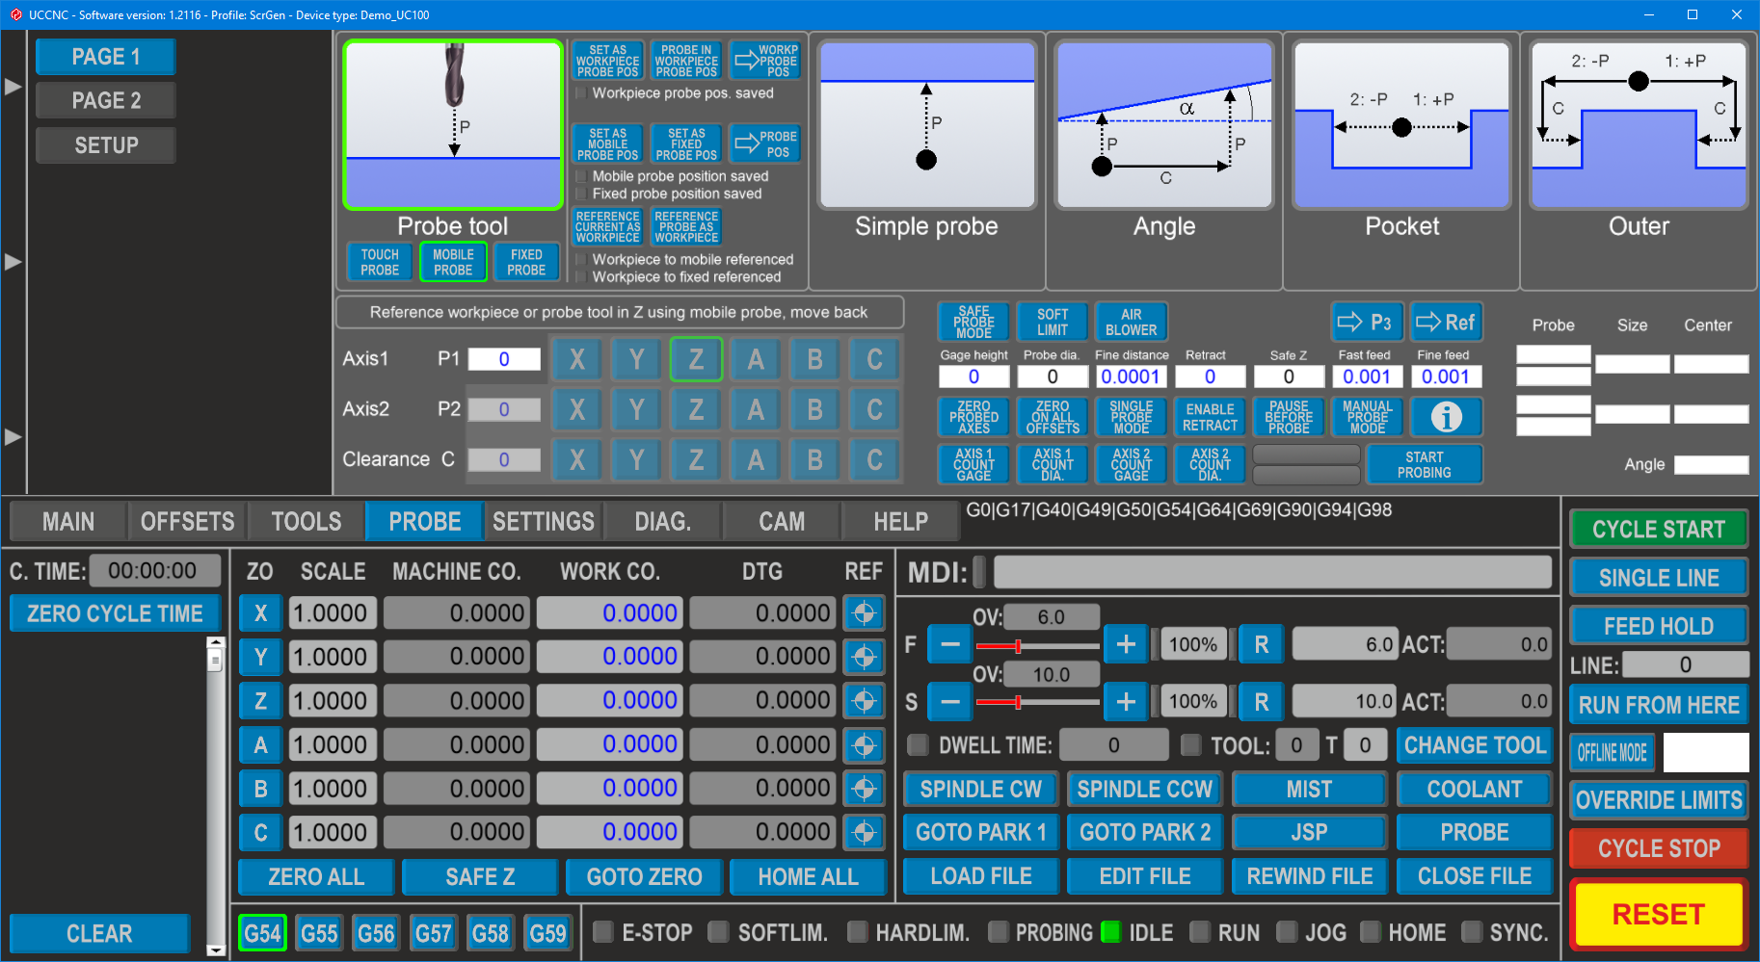
Task: Pick the Outer probing diagram
Action: [x=1639, y=124]
